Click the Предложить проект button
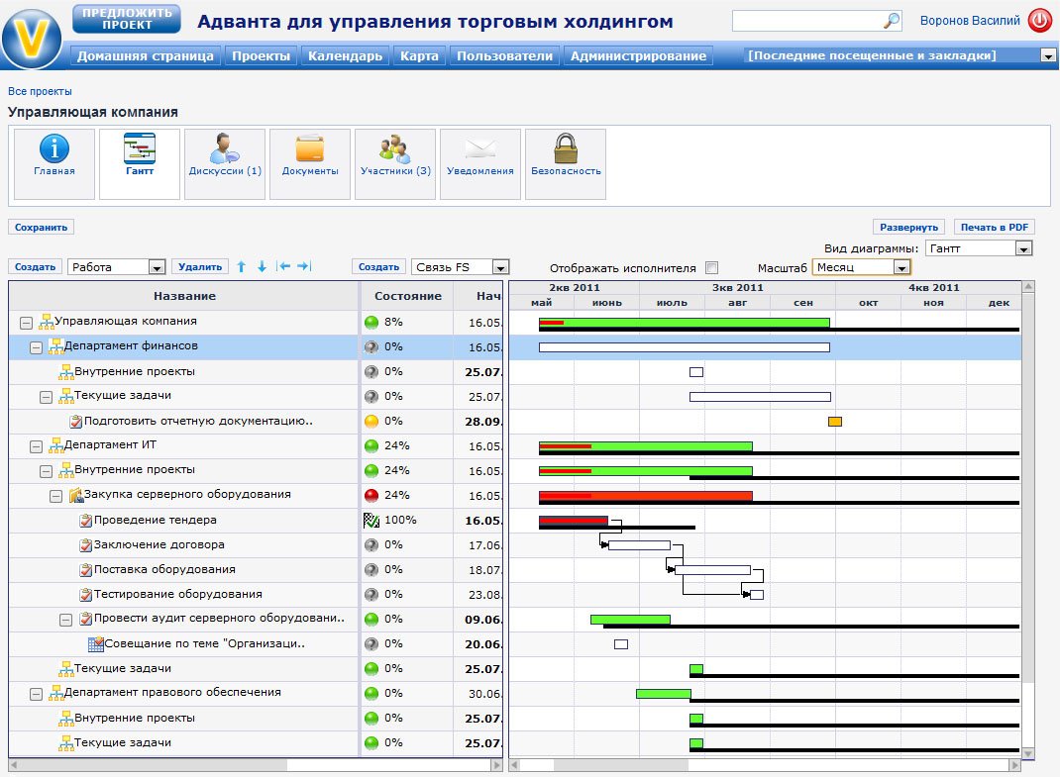 tap(127, 19)
